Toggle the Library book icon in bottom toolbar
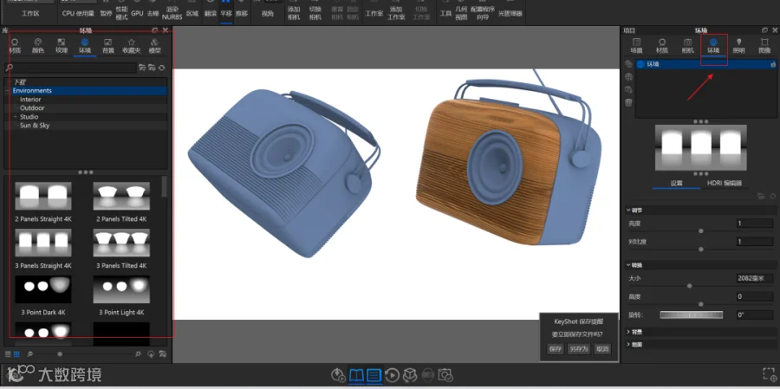This screenshot has height=389, width=780. point(357,375)
